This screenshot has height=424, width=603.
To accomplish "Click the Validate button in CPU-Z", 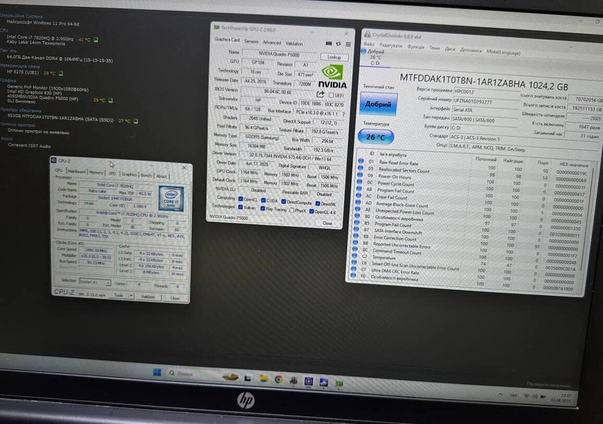I will click(x=148, y=297).
